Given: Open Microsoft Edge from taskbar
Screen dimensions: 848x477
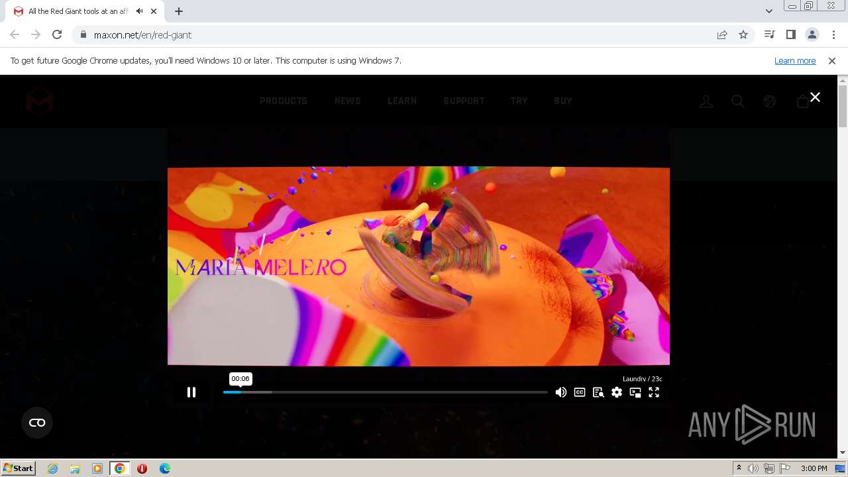Looking at the screenshot, I should pos(165,468).
